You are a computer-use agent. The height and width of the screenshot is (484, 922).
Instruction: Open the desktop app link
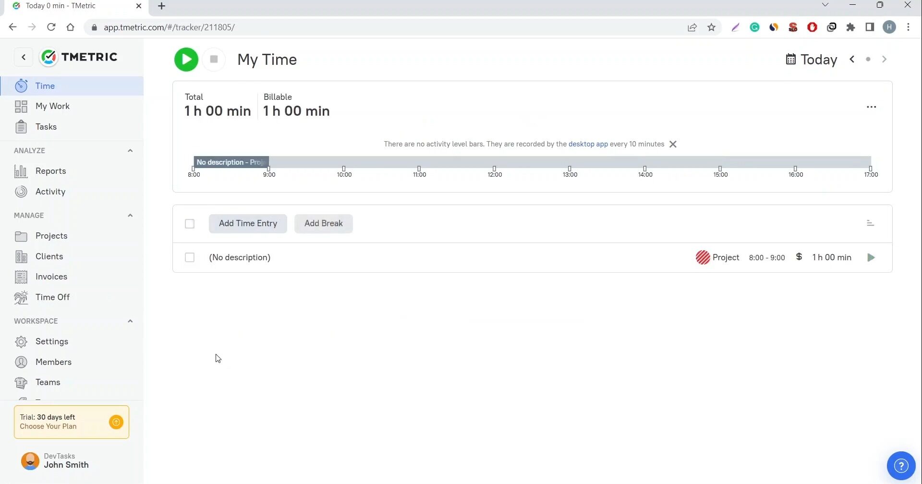coord(588,144)
